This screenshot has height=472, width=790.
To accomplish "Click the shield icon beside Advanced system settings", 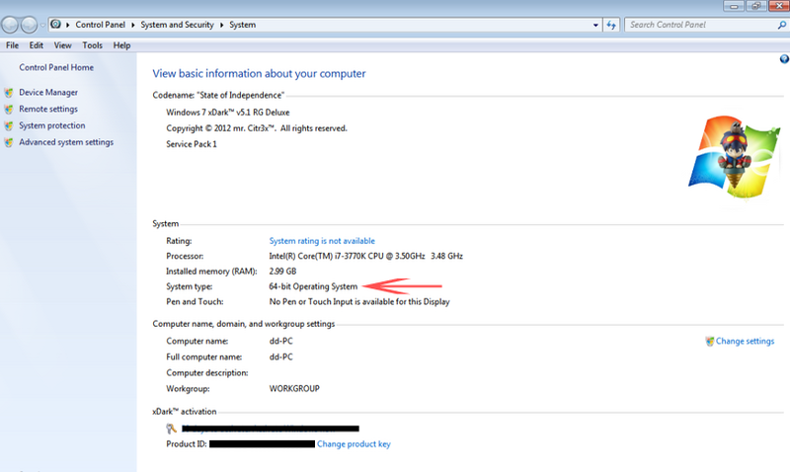I will 9,142.
